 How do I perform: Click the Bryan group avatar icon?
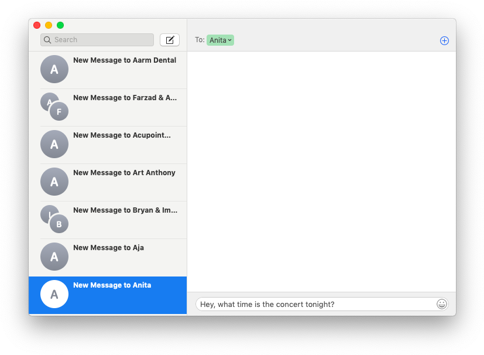(x=54, y=219)
